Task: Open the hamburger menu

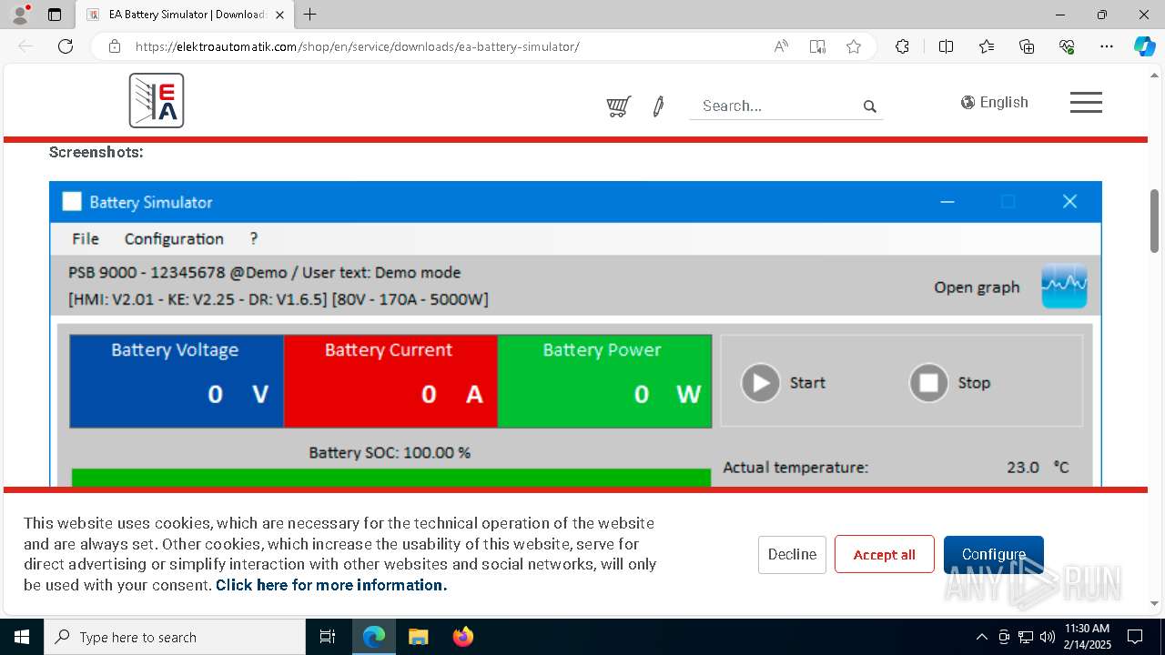Action: tap(1086, 102)
